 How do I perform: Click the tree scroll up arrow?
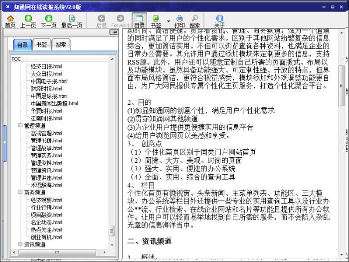(x=112, y=59)
